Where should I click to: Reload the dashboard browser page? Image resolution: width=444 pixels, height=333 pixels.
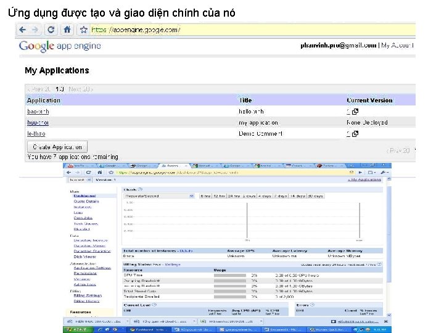(x=89, y=173)
